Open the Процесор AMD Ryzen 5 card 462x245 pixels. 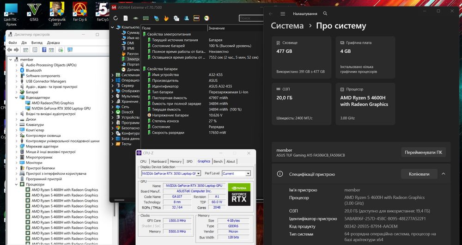point(365,104)
